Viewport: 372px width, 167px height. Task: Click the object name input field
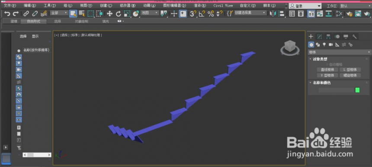[x=336, y=90]
